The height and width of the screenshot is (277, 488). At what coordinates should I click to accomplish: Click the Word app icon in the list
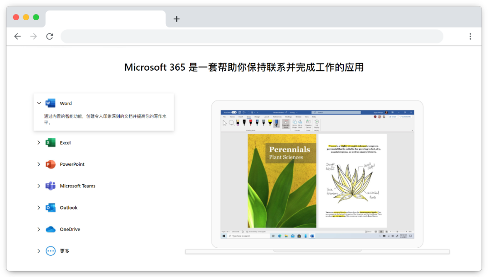tap(50, 103)
